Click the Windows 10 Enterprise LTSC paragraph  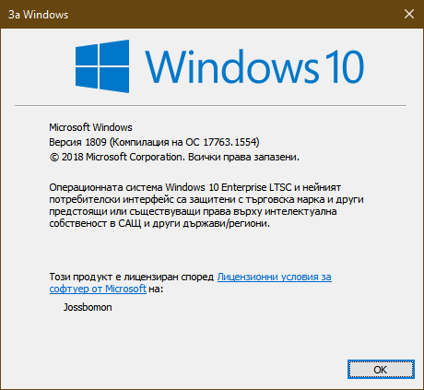click(x=206, y=206)
